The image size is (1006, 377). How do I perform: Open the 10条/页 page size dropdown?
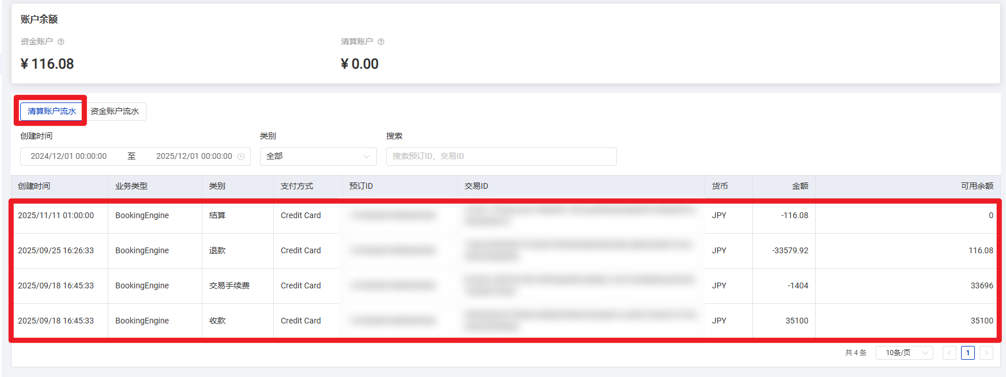[904, 353]
